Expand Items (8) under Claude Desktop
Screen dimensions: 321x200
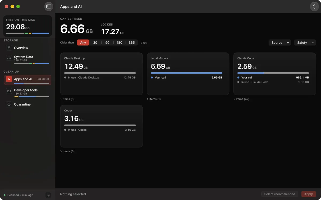(x=67, y=99)
